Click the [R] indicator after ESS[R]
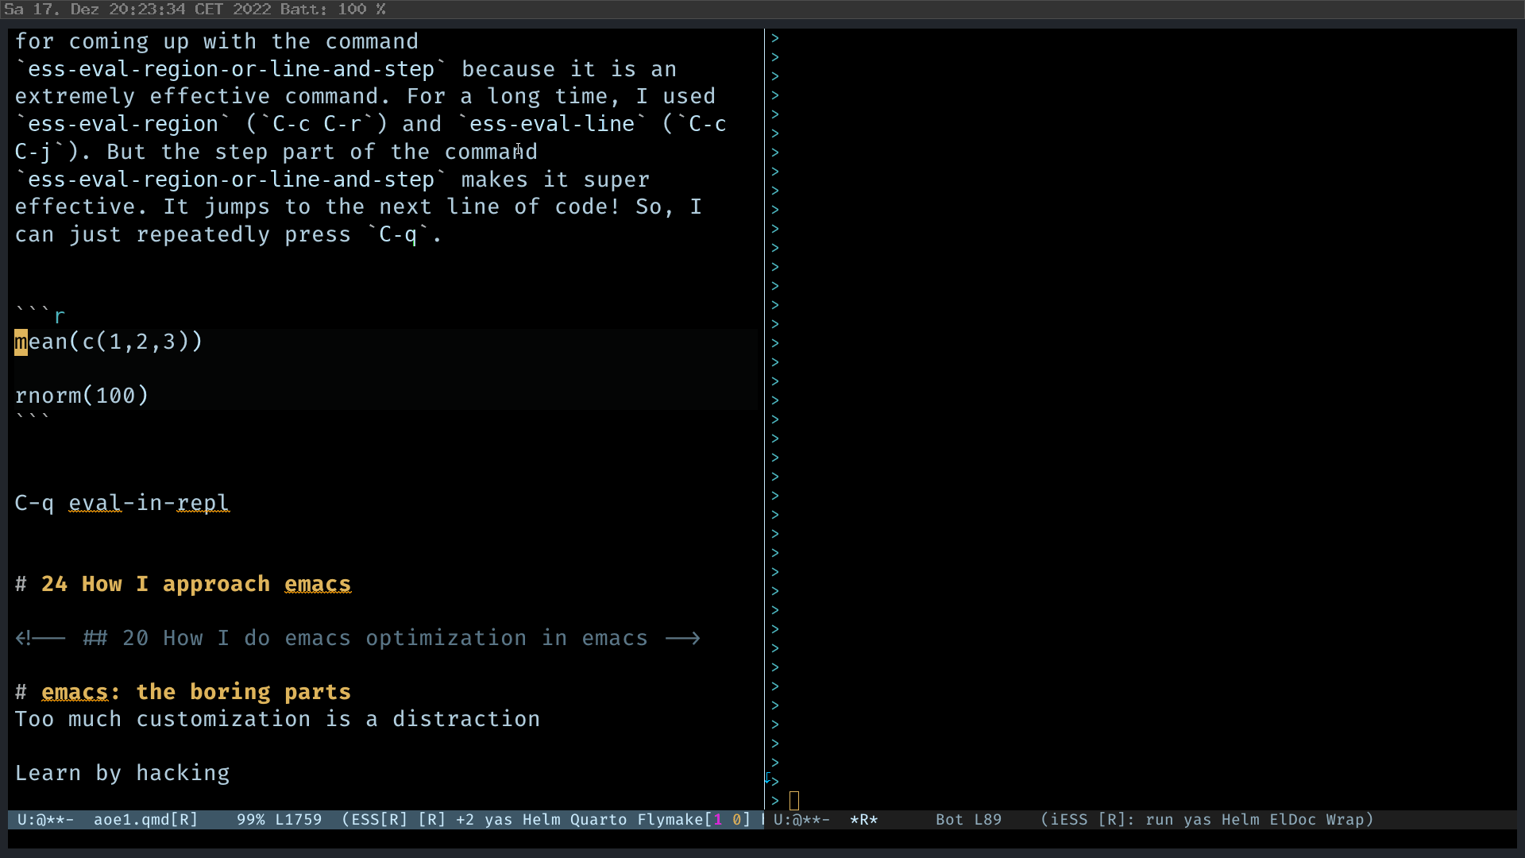 431,819
